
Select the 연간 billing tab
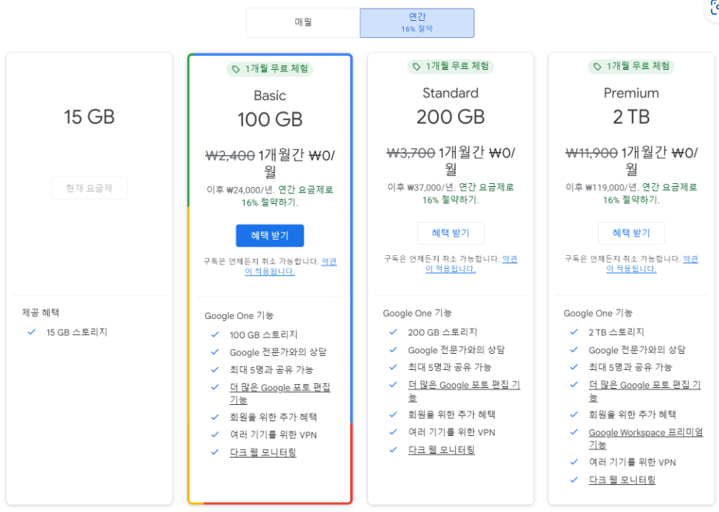(416, 22)
